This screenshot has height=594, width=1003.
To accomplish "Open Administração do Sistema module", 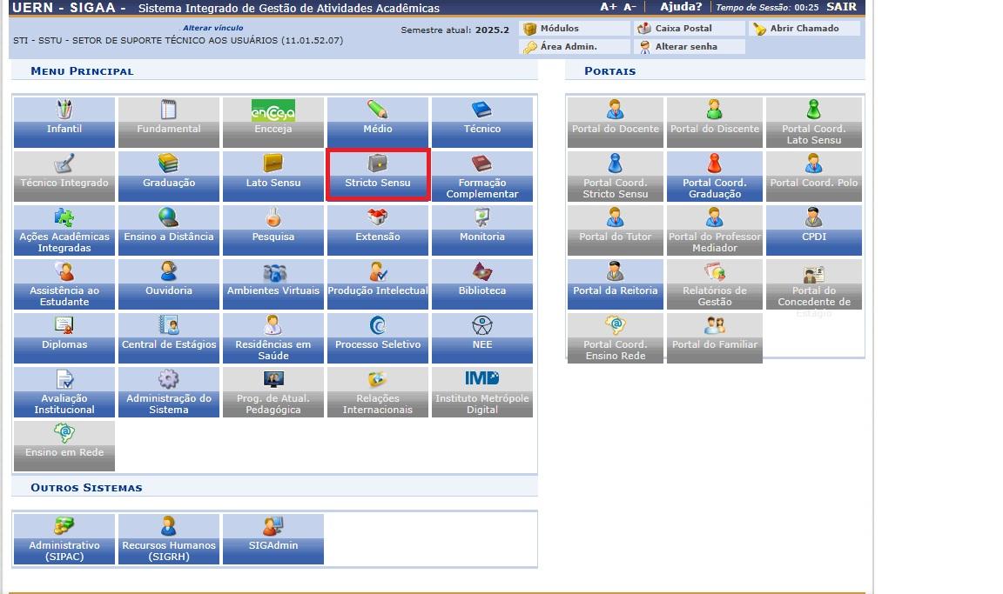I will tap(169, 390).
